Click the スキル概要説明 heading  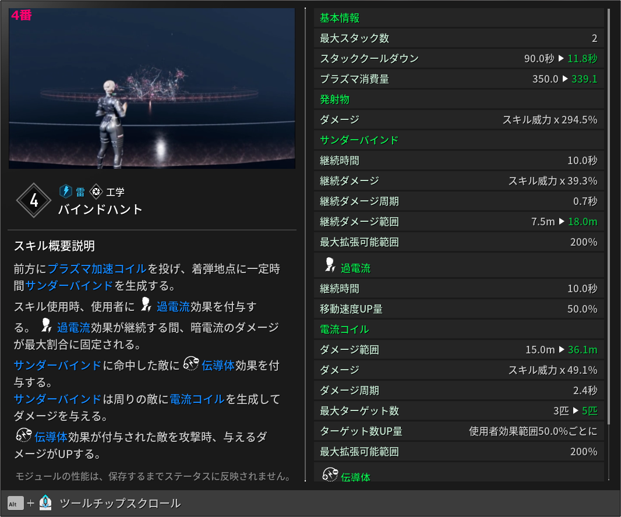coord(55,246)
